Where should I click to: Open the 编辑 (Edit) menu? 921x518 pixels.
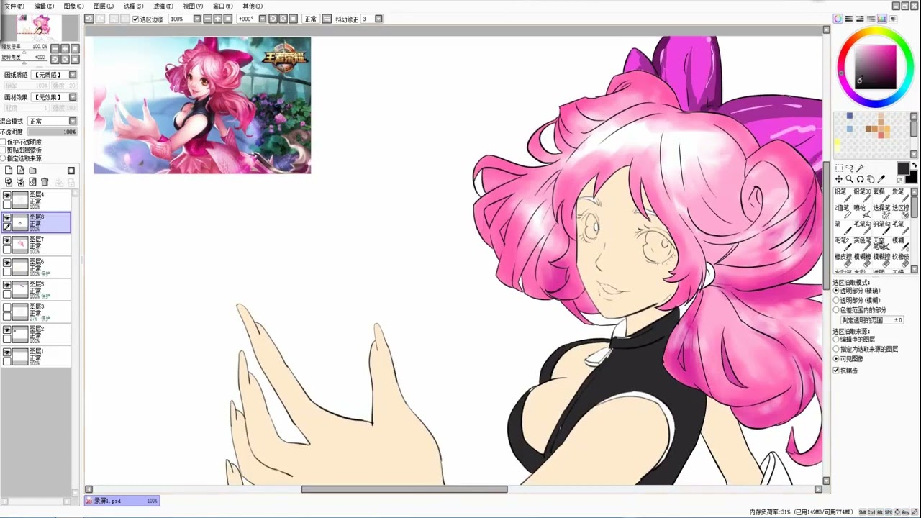tap(43, 6)
